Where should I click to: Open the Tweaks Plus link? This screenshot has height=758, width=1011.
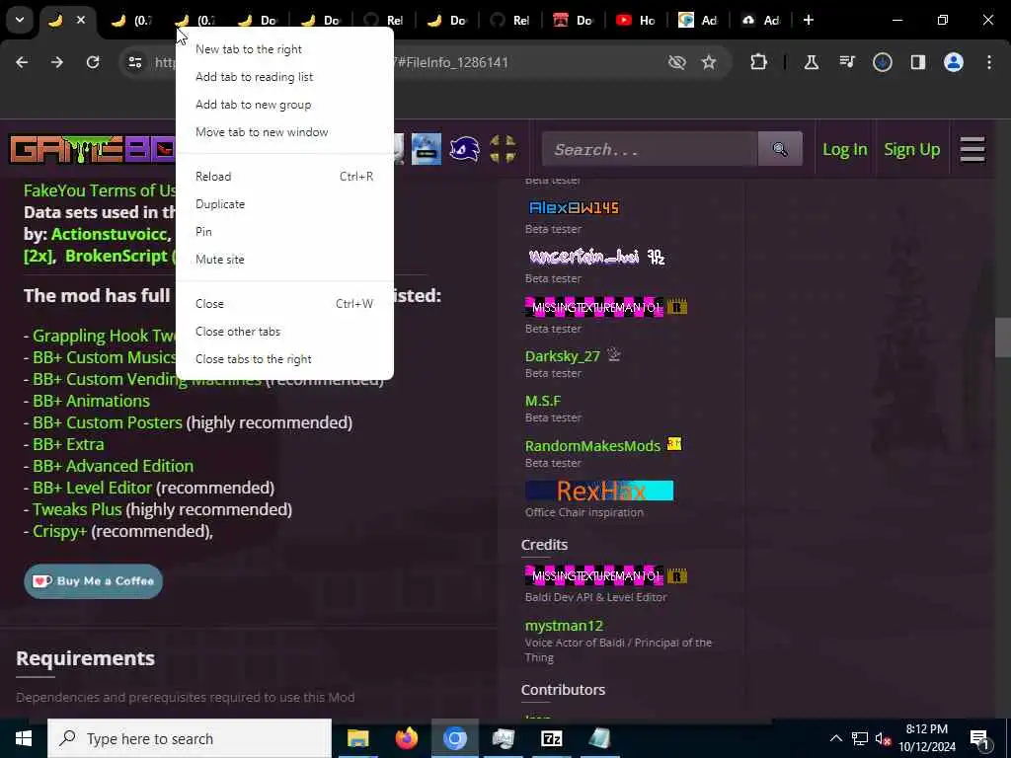77,510
